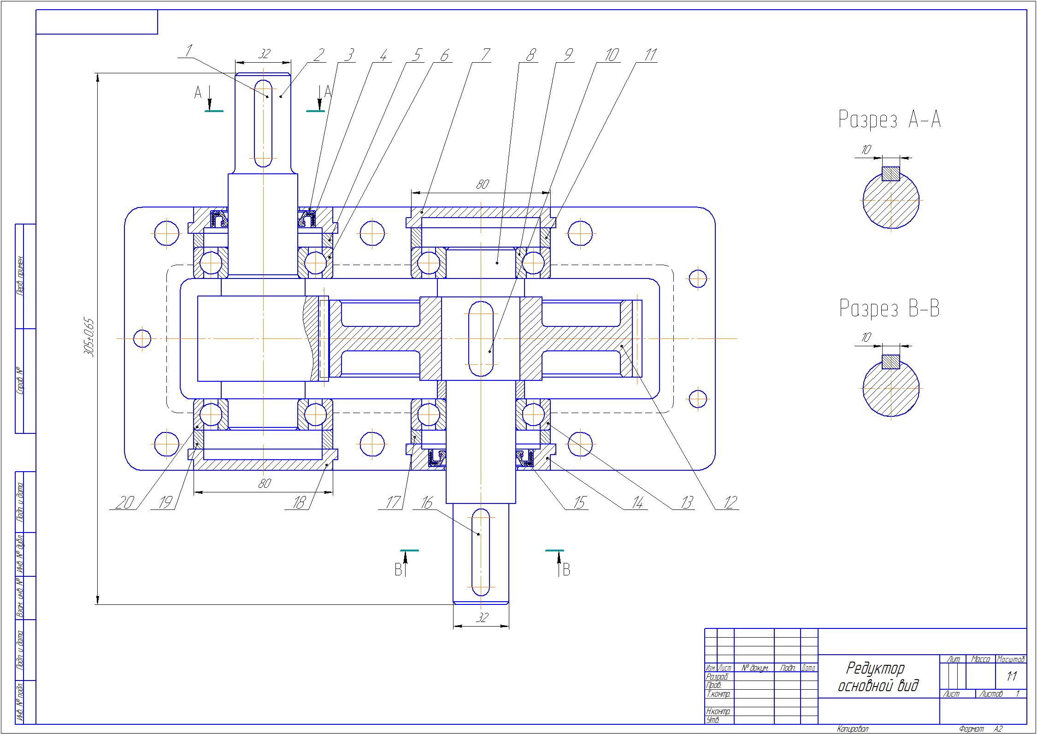The image size is (1037, 734).
Task: Select the Редуктор основной вид title text
Action: 877,677
